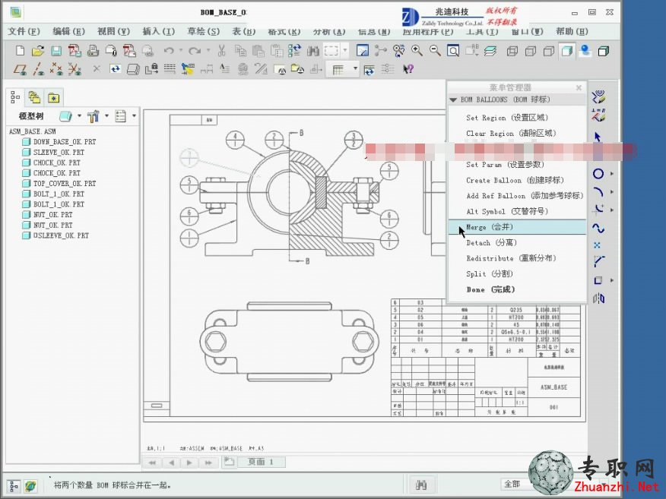Viewport: 666px width, 499px height.
Task: Open the 视图(V) menu
Action: 113,31
